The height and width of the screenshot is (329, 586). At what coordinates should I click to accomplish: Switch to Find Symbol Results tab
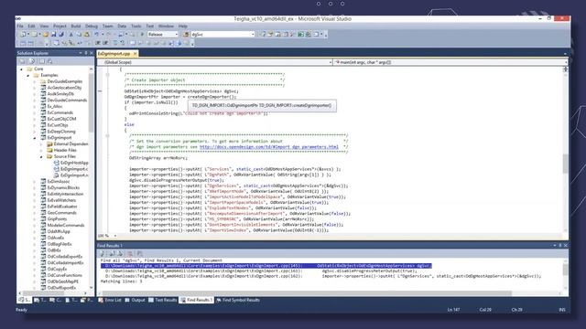click(x=238, y=300)
